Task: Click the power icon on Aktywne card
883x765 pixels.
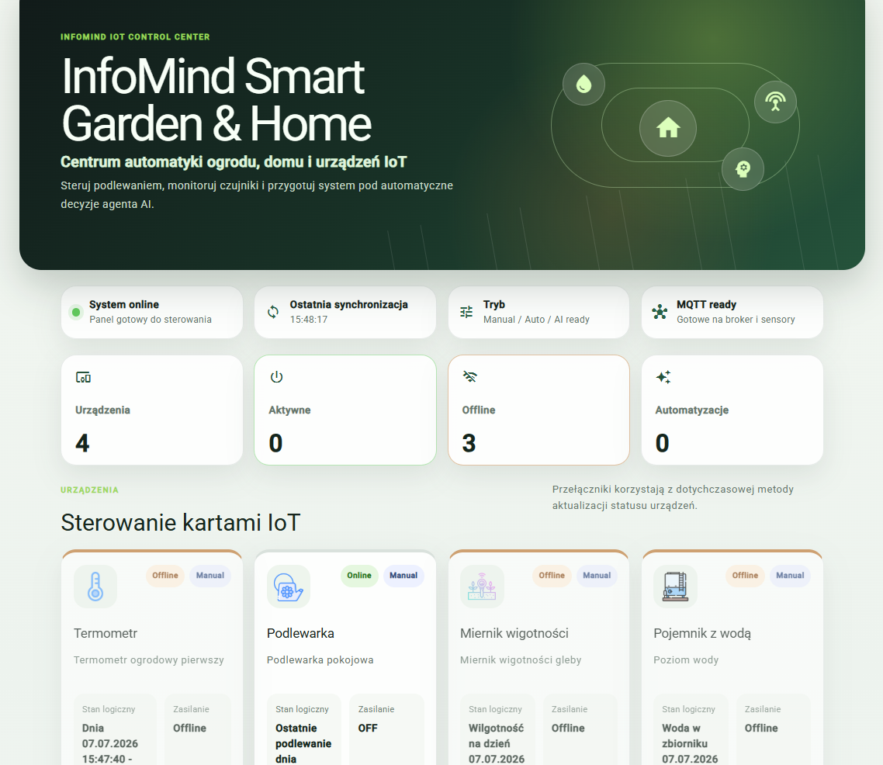Action: [x=276, y=377]
